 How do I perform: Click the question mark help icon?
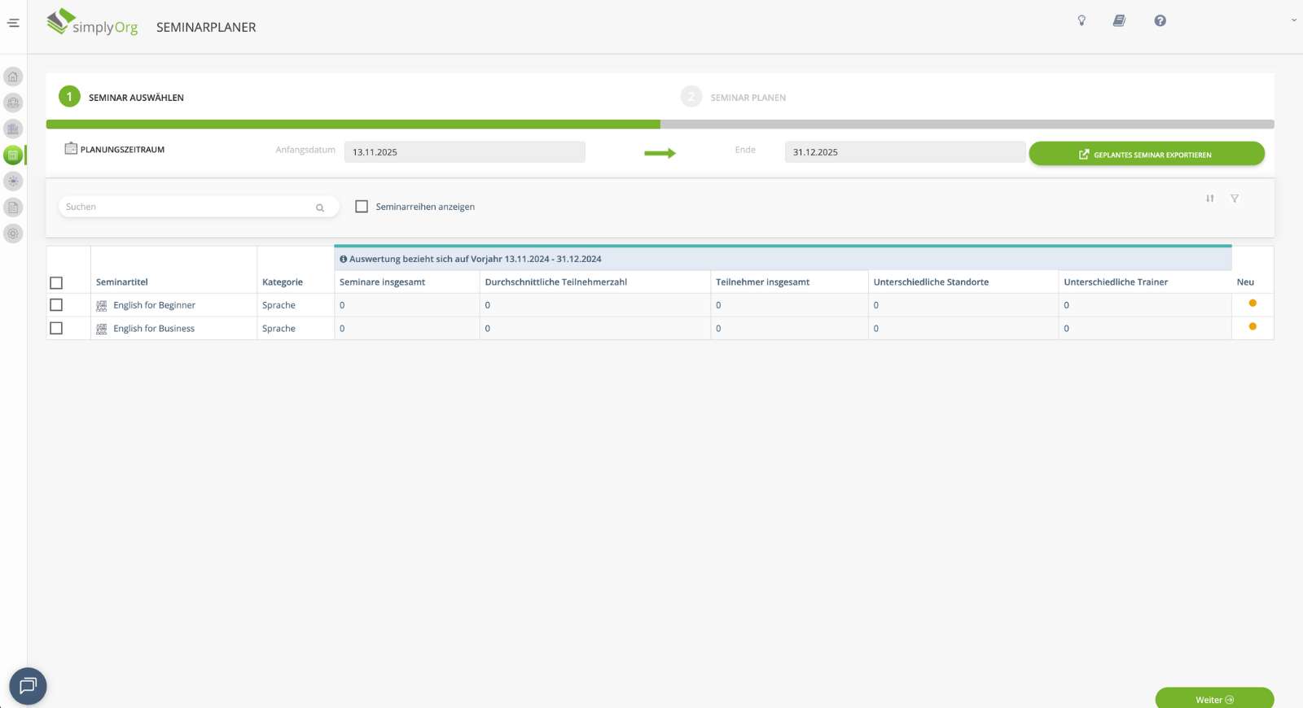(1160, 20)
